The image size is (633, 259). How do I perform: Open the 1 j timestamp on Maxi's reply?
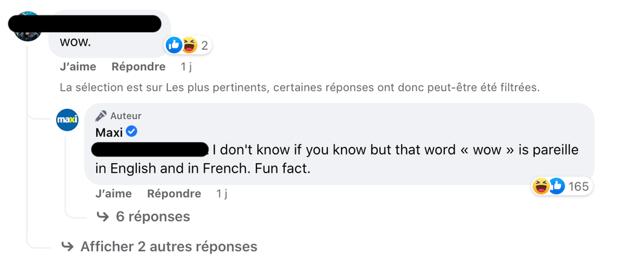(222, 193)
